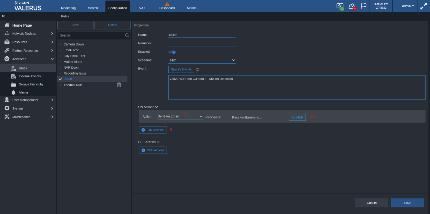Viewport: 430px width, 214px height.
Task: Click the Groups Hierarchy folder icon
Action: click(13, 84)
